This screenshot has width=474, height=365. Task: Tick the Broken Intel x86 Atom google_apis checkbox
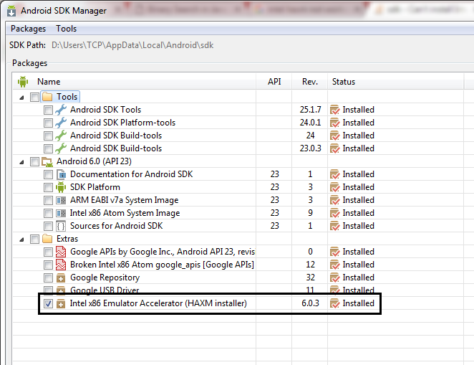(48, 265)
